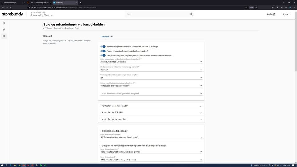This screenshot has height=167, width=297.
Task: Expand 'Kontoplan for øvrige udland' section
Action: tap(151, 120)
